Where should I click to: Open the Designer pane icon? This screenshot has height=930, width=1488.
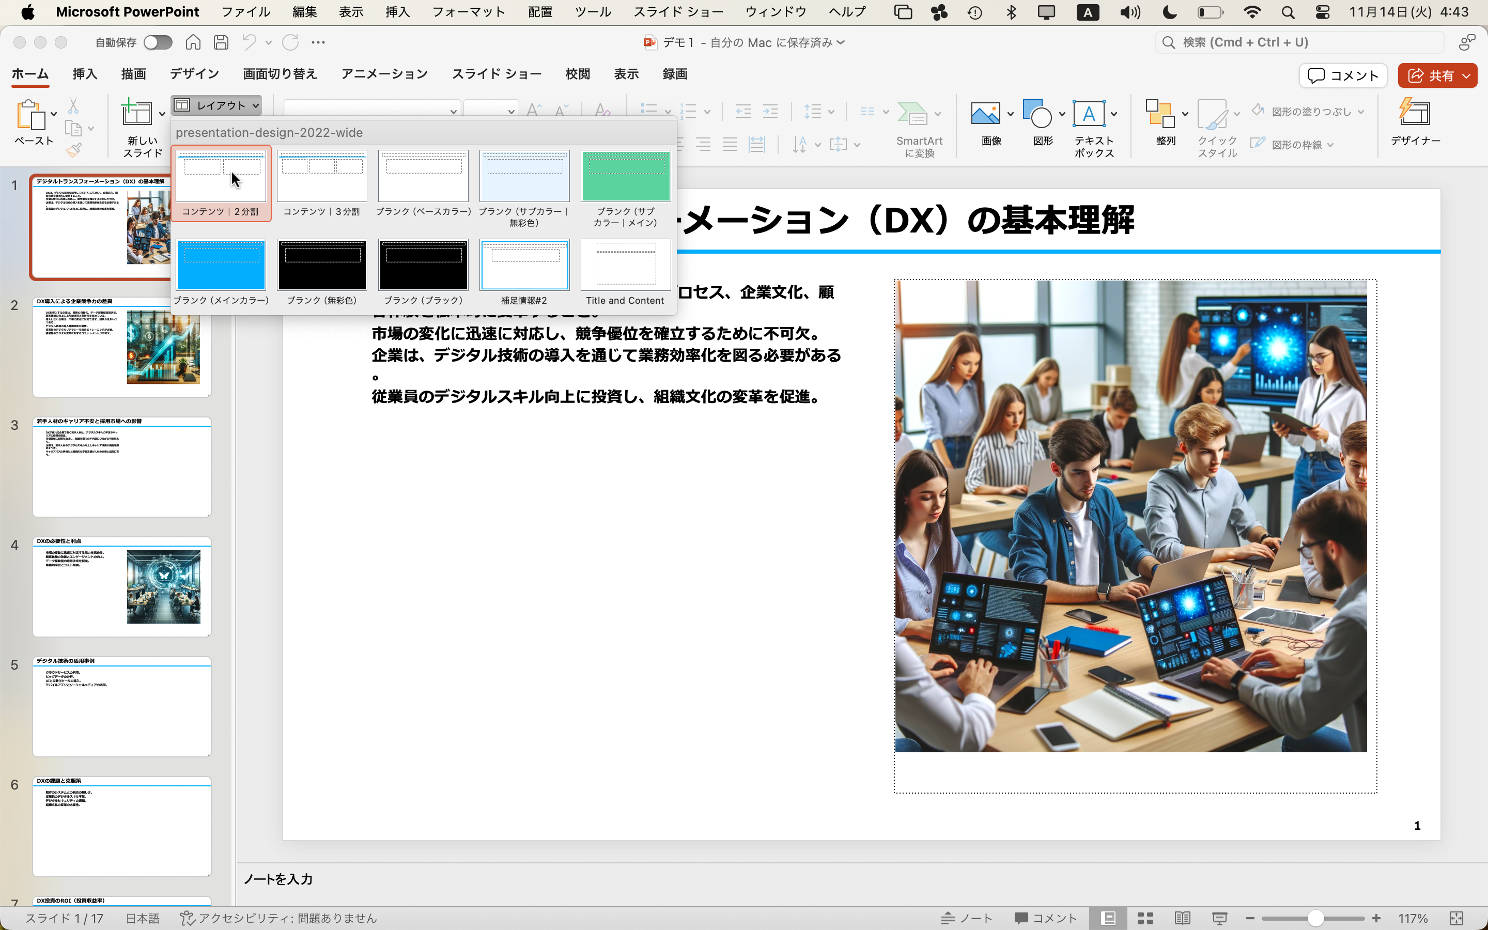(1415, 113)
